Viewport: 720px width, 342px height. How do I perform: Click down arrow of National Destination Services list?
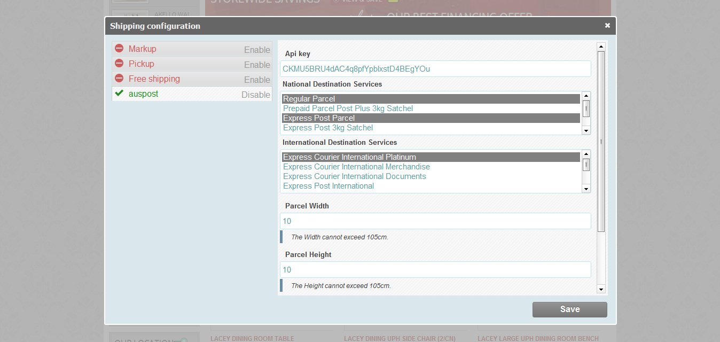click(586, 130)
